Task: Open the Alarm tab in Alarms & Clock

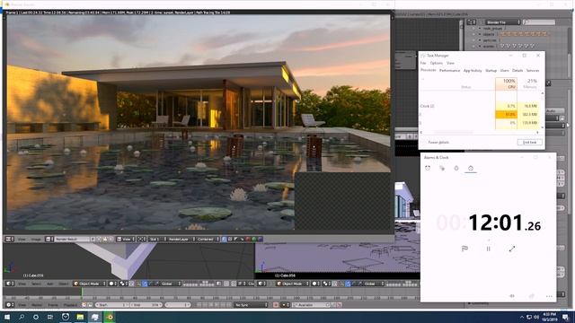Action: point(428,168)
